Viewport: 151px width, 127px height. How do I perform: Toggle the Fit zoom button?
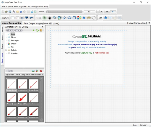(x=107, y=11)
